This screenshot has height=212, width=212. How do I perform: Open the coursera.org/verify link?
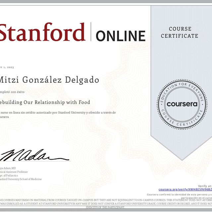click(185, 189)
